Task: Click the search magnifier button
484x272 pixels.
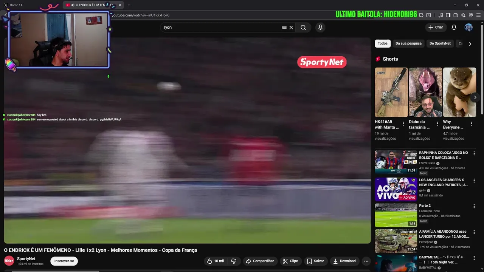Action: tap(303, 27)
